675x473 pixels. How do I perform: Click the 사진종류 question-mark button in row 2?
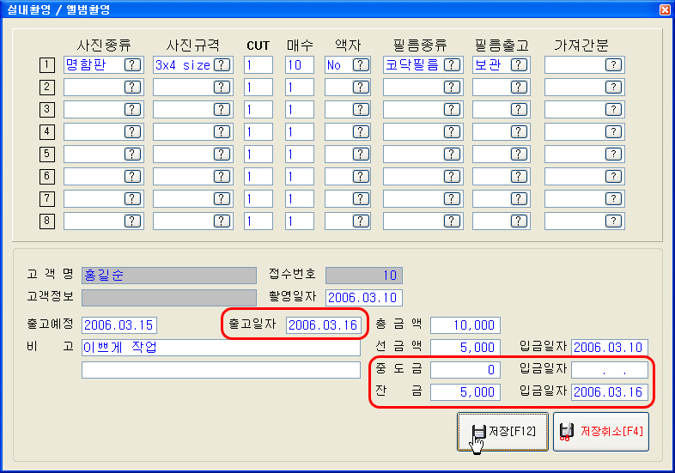[132, 88]
